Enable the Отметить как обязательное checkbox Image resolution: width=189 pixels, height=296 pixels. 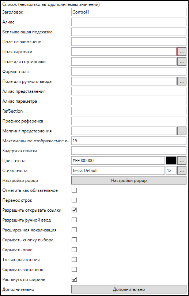pos(74,190)
